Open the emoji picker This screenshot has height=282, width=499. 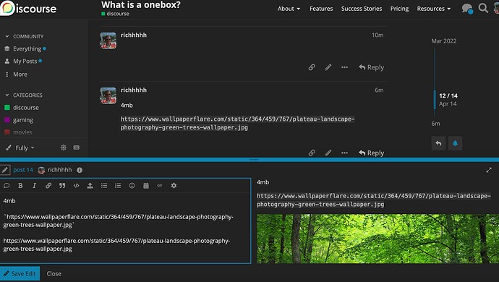(x=132, y=186)
